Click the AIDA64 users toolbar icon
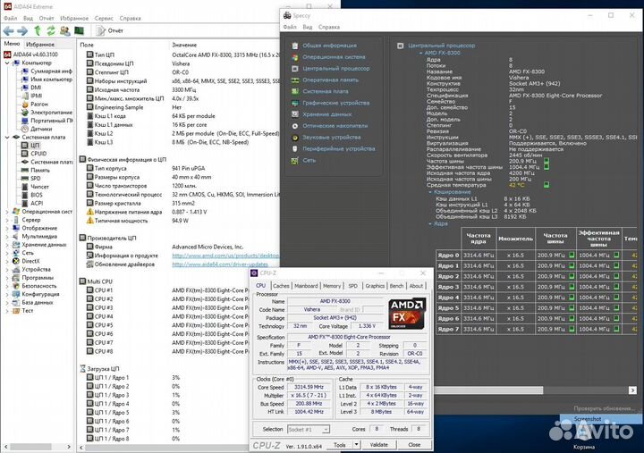Image resolution: width=644 pixels, height=453 pixels. (65, 30)
